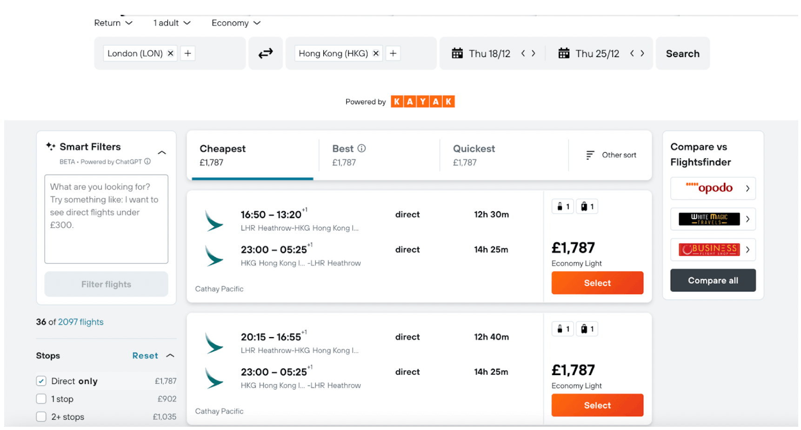This screenshot has height=430, width=801.
Task: Open the 2097 flights link
Action: (81, 321)
